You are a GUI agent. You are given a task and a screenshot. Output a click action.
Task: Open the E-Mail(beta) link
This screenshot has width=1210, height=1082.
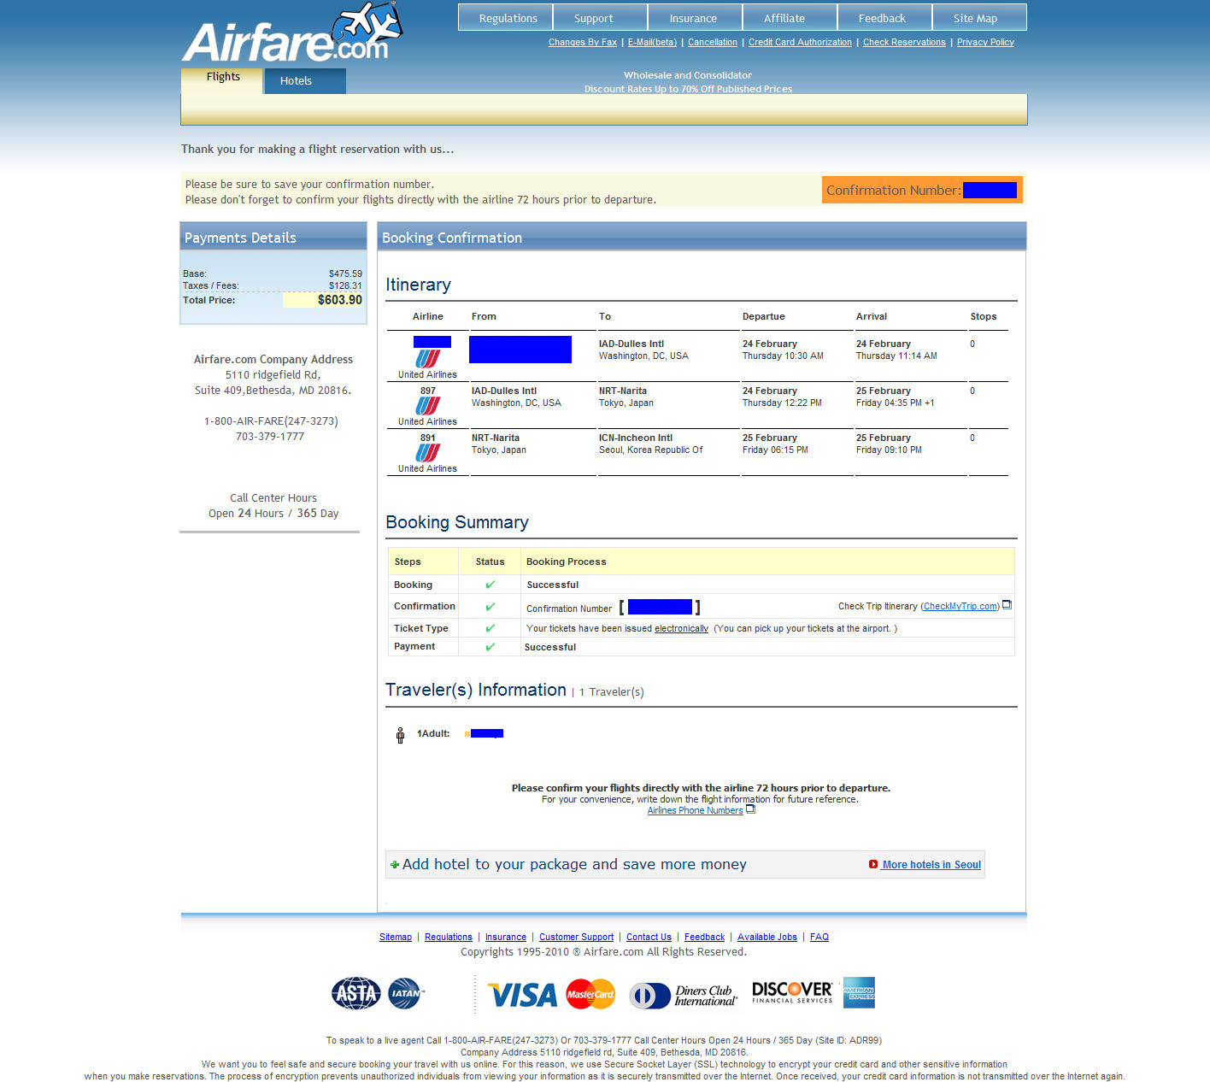pyautogui.click(x=652, y=42)
